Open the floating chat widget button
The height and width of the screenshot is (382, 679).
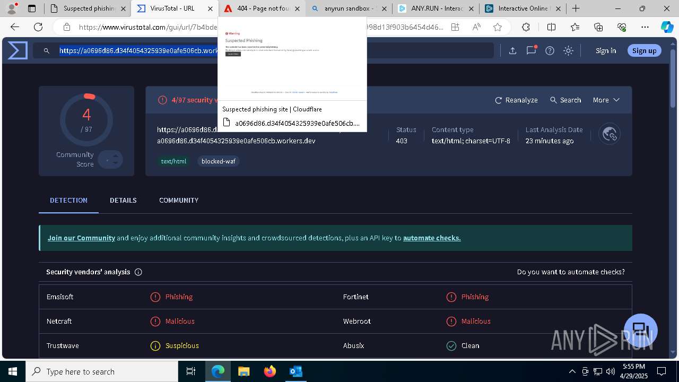(x=641, y=330)
